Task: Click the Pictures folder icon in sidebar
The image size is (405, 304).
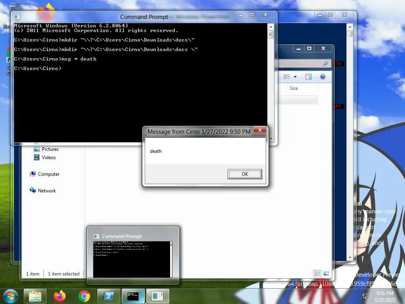Action: (37, 149)
